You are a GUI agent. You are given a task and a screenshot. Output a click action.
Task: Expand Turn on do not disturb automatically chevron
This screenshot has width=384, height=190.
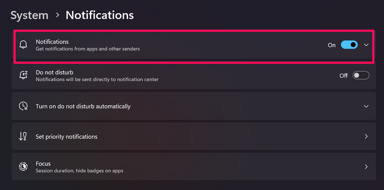click(366, 106)
